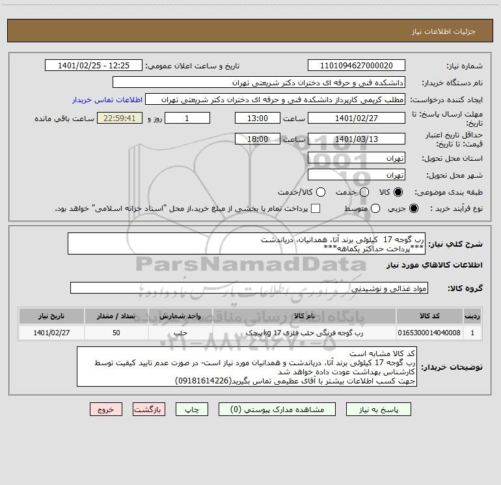Viewport: 501px width, 485px height.
Task: Click the شماره نیاز field 1101094627000020
Action: (357, 66)
